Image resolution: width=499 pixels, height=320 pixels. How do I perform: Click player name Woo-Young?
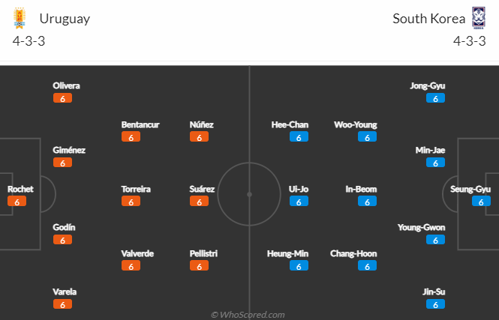(x=356, y=124)
